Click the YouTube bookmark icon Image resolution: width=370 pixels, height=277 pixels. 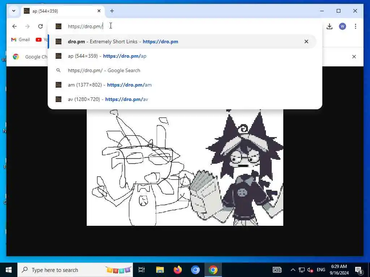(x=38, y=40)
